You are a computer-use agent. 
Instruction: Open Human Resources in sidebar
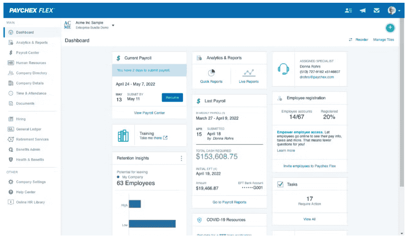click(32, 63)
